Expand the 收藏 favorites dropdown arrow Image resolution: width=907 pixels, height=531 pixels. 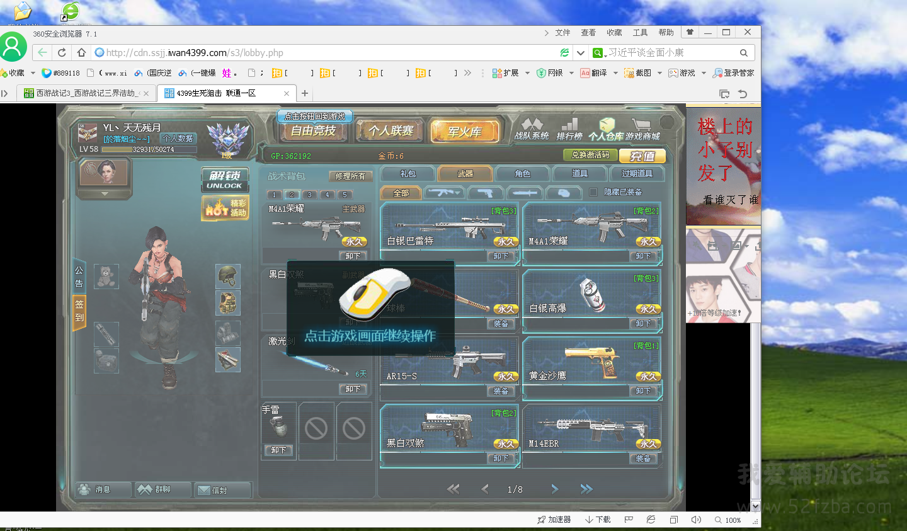(x=33, y=73)
